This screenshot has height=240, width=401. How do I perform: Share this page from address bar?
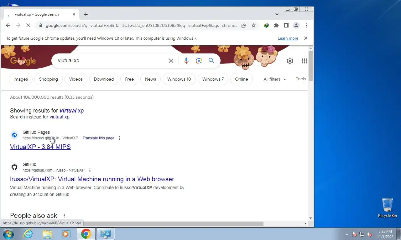[244, 26]
